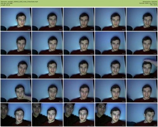Open the thumbnail with hand raised on head
158x127 pixels.
142,67
